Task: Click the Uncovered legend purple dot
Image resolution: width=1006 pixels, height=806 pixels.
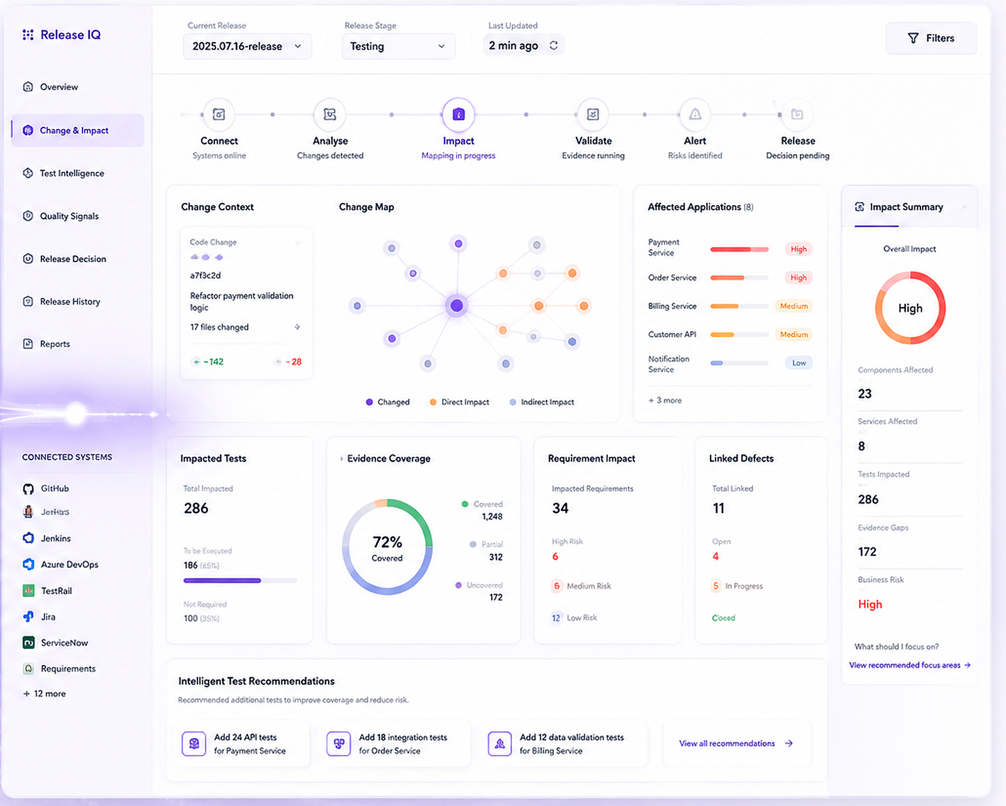Action: (x=458, y=585)
